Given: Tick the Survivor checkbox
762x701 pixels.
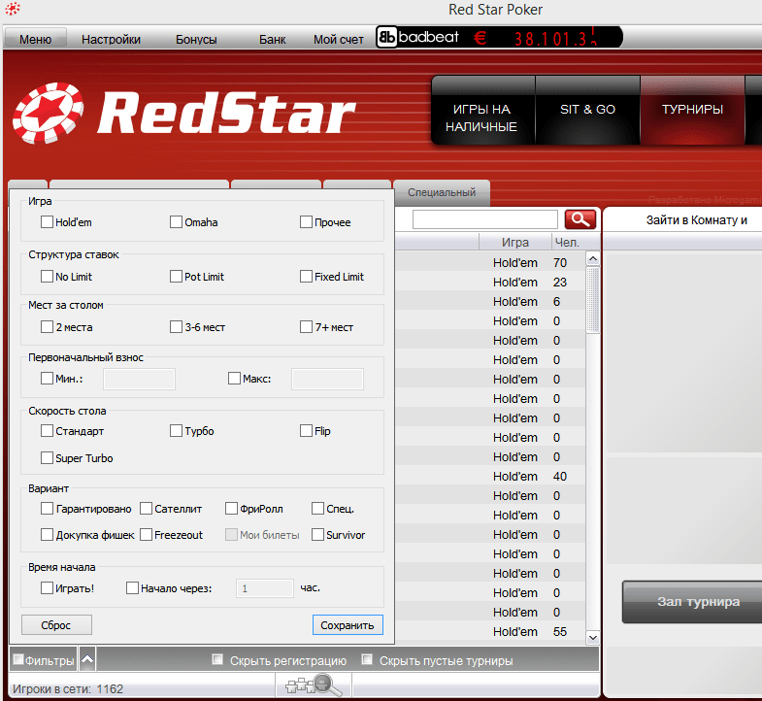Looking at the screenshot, I should point(317,535).
